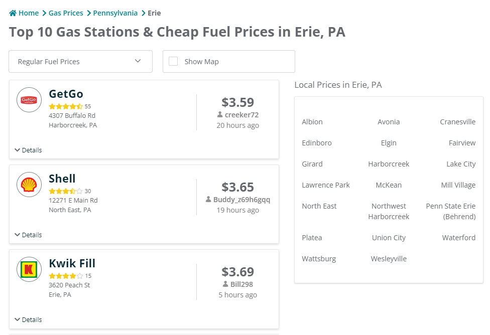
Task: Click the Kwik Fill station logo
Action: (x=29, y=269)
